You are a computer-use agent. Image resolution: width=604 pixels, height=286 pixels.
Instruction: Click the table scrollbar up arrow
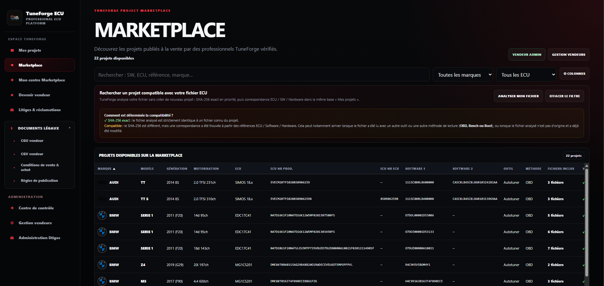[x=587, y=166]
